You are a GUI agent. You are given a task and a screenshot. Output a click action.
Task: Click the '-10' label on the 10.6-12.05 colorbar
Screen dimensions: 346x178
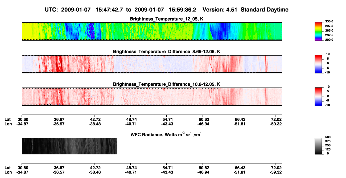(x=327, y=105)
